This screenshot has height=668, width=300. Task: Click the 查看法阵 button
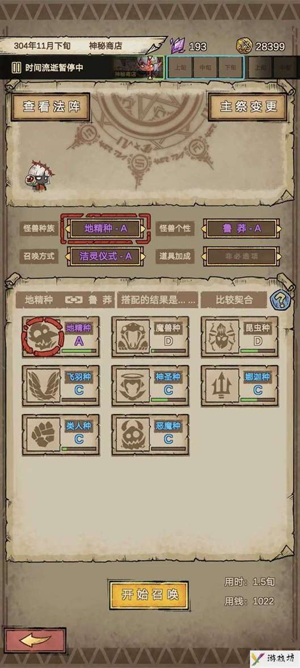[x=50, y=107]
